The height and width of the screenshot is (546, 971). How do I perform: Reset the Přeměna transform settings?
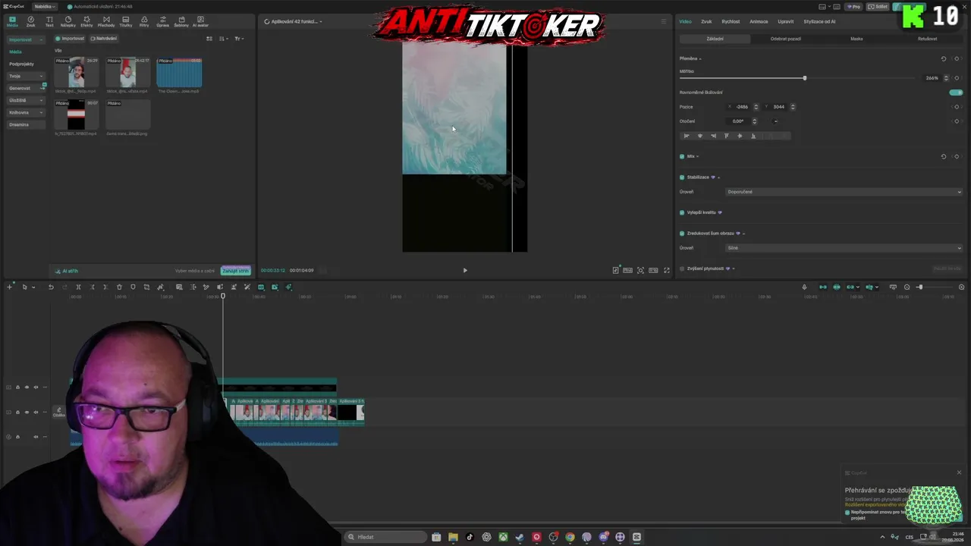click(944, 58)
